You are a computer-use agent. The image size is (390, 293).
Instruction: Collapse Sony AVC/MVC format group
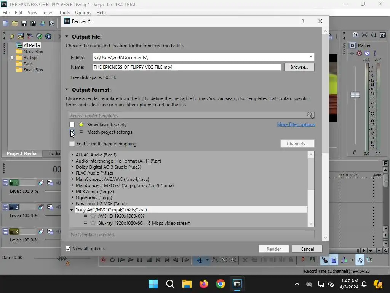pos(72,210)
